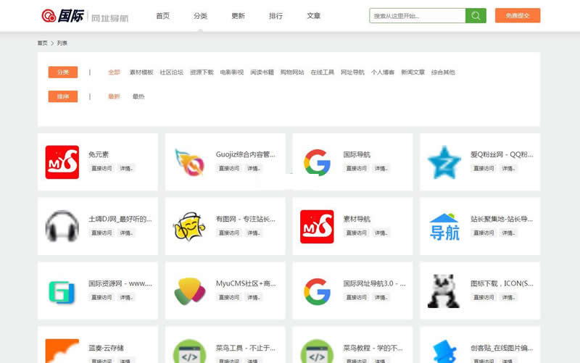Click 详情 under 素材导航
This screenshot has width=580, height=363.
381,233
